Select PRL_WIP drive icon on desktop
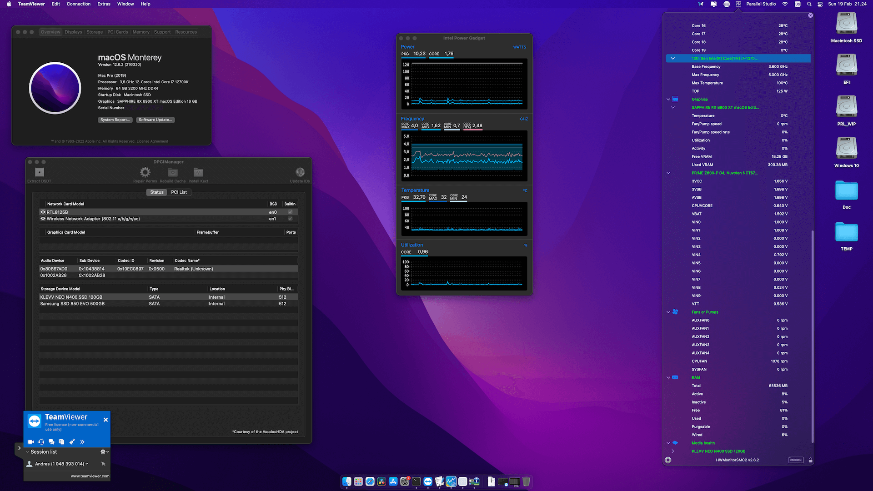This screenshot has height=491, width=873. (847, 107)
